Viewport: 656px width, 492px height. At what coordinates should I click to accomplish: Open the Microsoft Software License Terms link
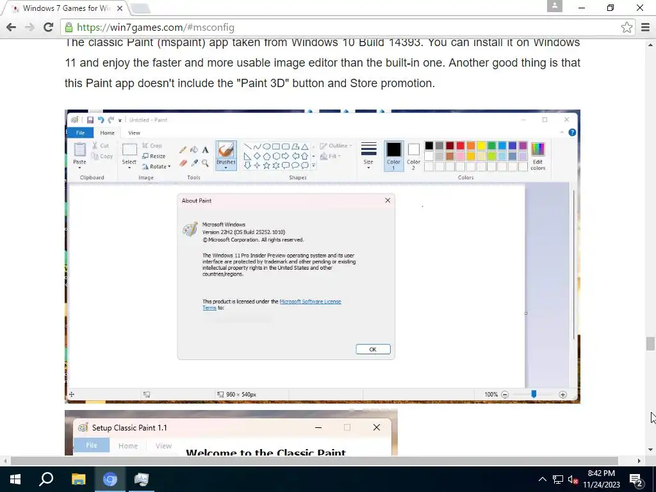coord(311,302)
